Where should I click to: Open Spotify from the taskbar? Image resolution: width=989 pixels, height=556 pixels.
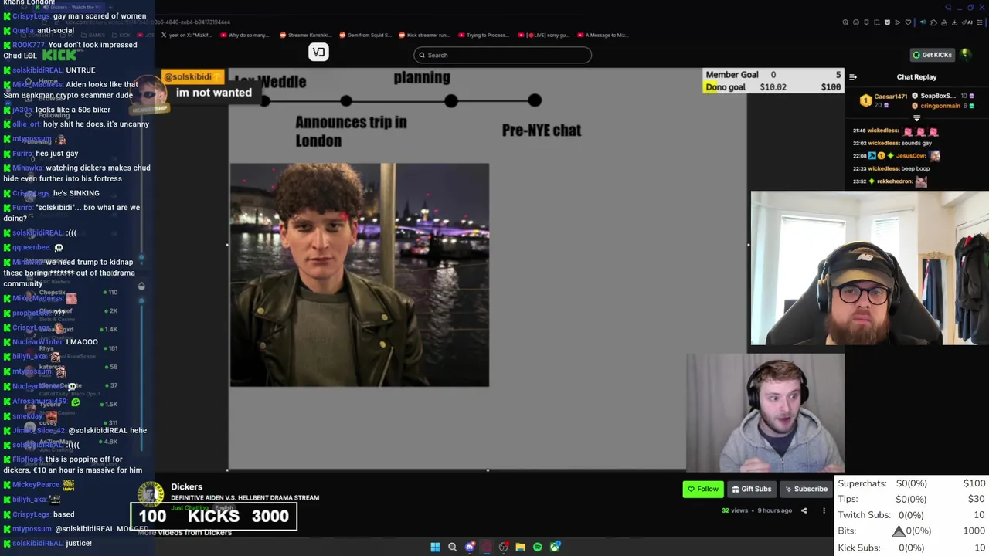click(537, 547)
